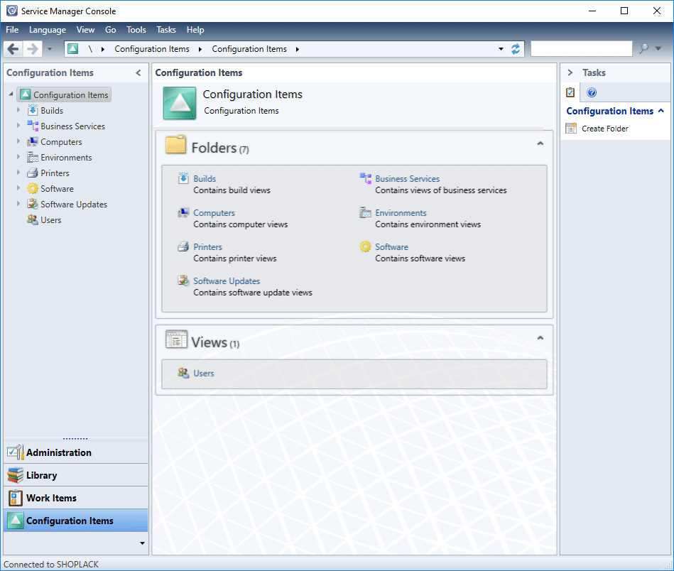Click the Users icon under Views
The height and width of the screenshot is (571, 674).
tap(183, 373)
